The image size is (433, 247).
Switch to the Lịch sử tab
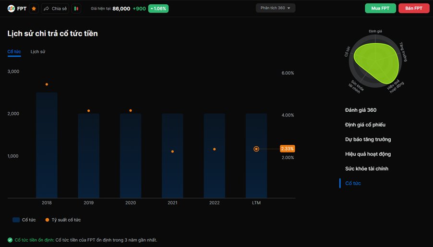coord(38,52)
